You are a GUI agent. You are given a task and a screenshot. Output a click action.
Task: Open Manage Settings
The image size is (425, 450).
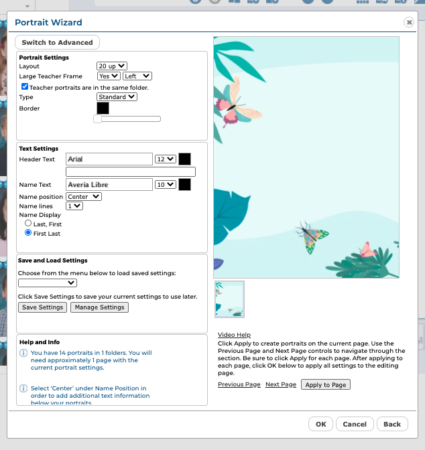[99, 307]
